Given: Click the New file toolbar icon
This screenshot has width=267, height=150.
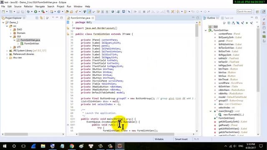Looking at the screenshot, I should click(x=3, y=12).
